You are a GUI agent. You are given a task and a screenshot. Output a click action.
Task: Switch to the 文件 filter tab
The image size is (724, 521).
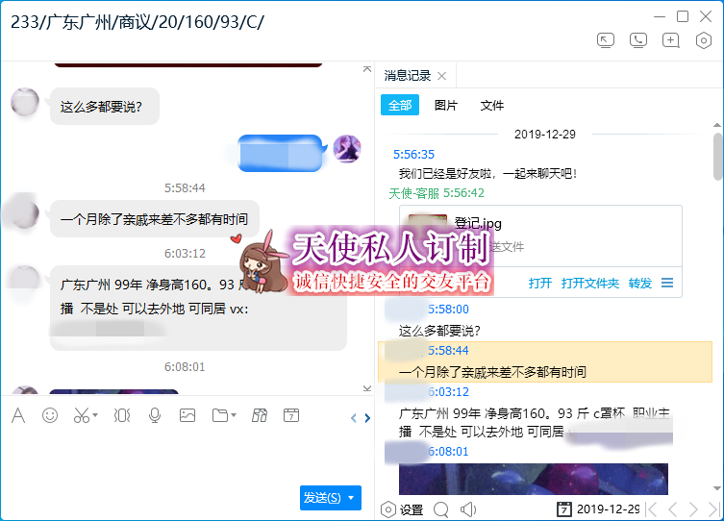click(492, 105)
